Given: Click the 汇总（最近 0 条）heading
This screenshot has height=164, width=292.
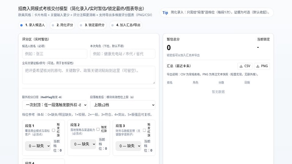Looking at the screenshot, I should point(179,66).
